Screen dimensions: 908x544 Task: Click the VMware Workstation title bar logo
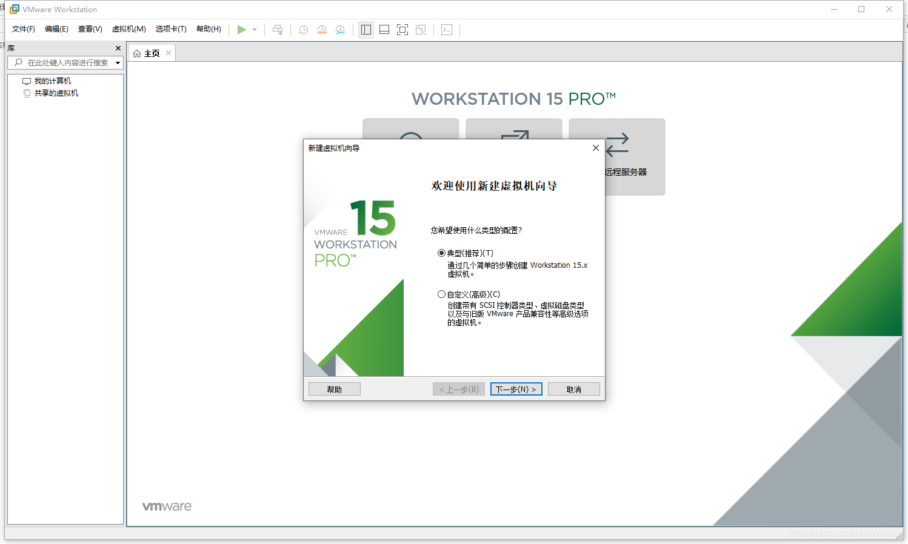click(15, 9)
